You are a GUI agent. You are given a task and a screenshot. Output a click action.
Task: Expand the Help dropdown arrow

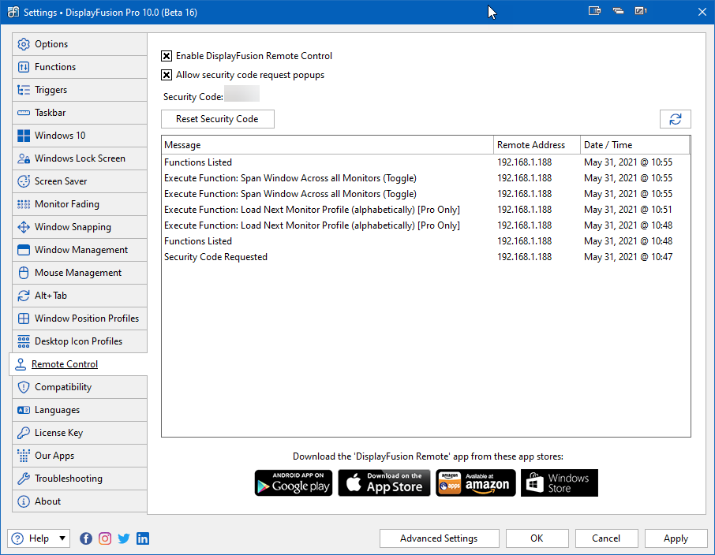click(x=62, y=538)
